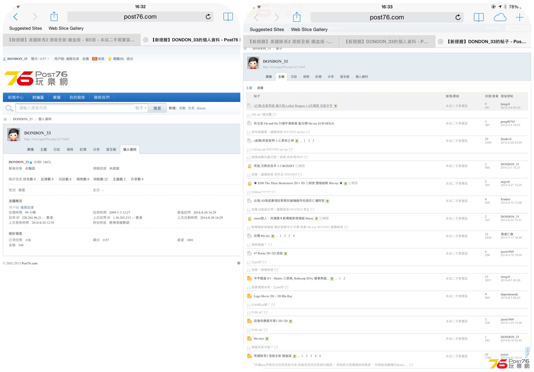Open the share sheet in left Safari window

[54, 16]
